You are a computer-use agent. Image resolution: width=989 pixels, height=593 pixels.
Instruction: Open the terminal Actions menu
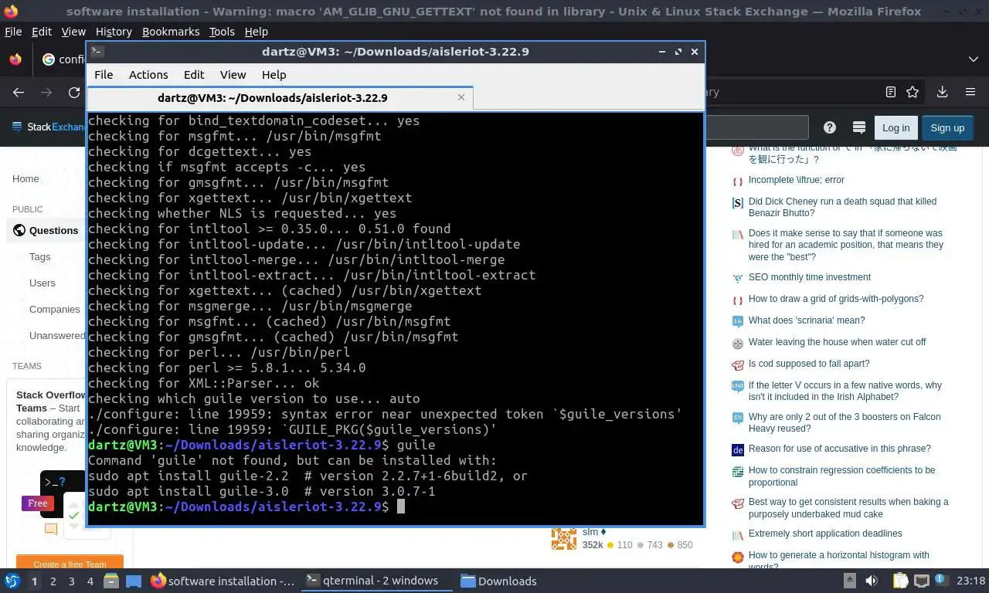click(148, 75)
